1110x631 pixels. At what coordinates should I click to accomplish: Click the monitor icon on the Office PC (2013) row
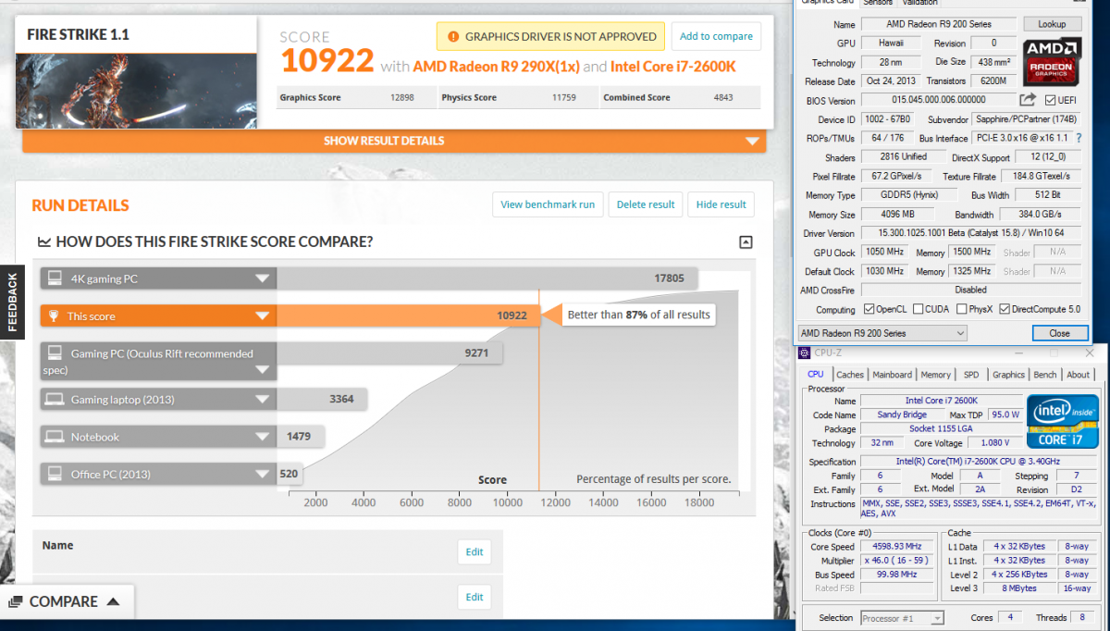tap(55, 474)
